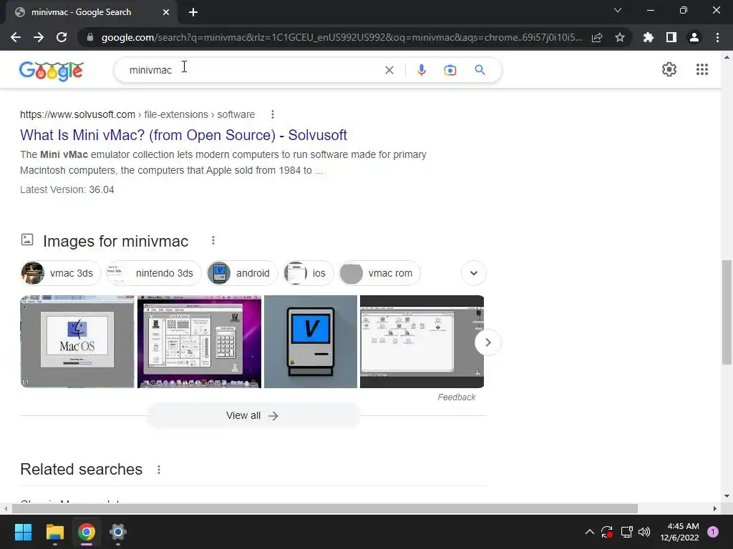Open the Mac OS startup screen thumbnail
The width and height of the screenshot is (733, 549).
77,341
